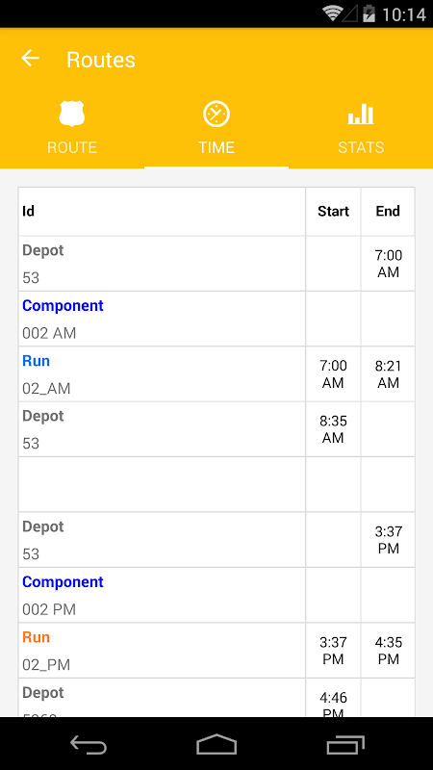The width and height of the screenshot is (433, 770).
Task: Tap the back arrow beside Routes
Action: (x=30, y=59)
